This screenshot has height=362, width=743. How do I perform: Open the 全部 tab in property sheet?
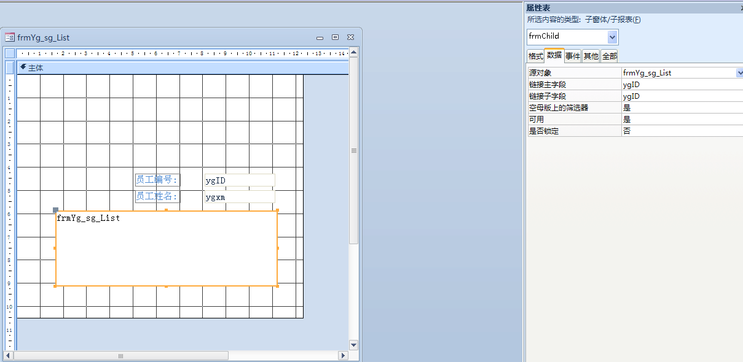coord(609,56)
